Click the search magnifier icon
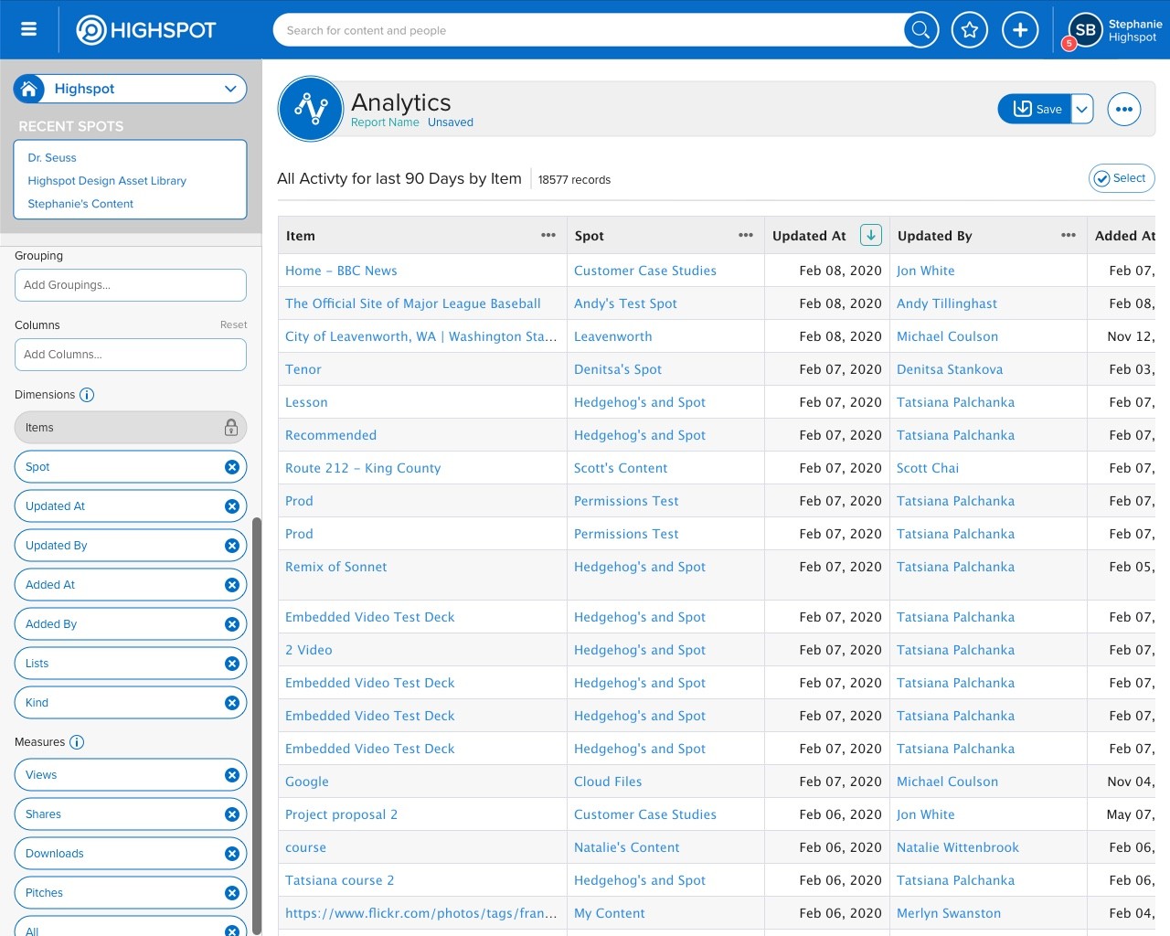This screenshot has width=1170, height=936. (921, 30)
